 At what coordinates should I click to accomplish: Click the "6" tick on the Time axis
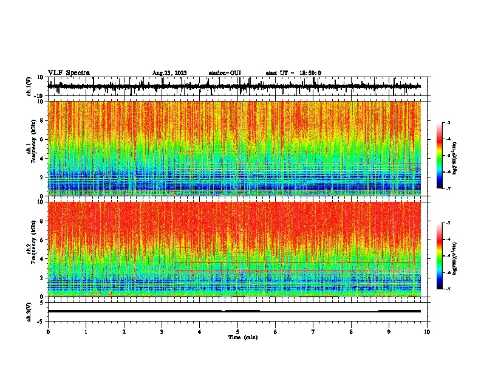276,332
